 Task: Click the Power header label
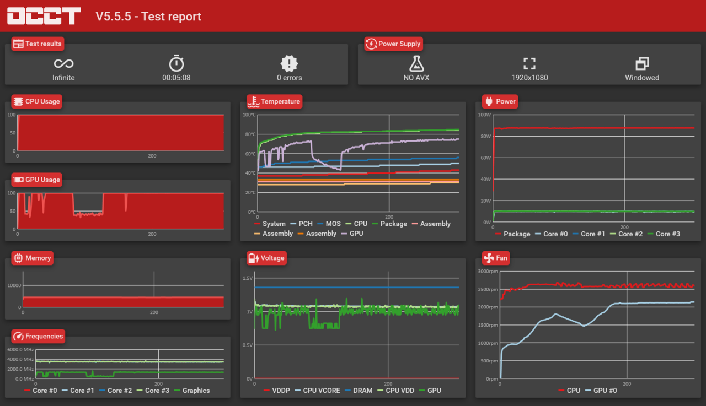tap(506, 101)
